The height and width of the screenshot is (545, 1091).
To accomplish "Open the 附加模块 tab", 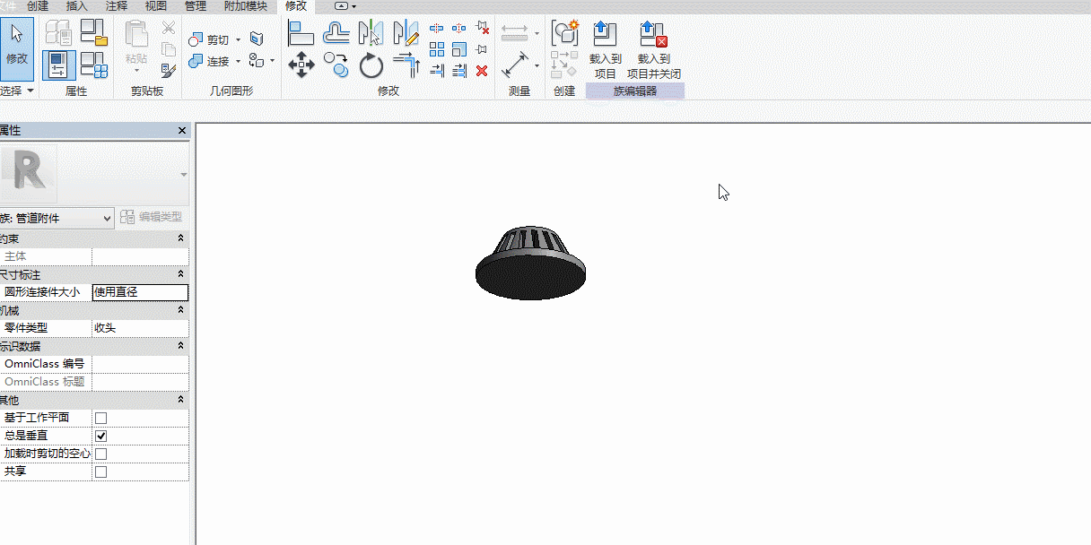I will click(x=245, y=6).
